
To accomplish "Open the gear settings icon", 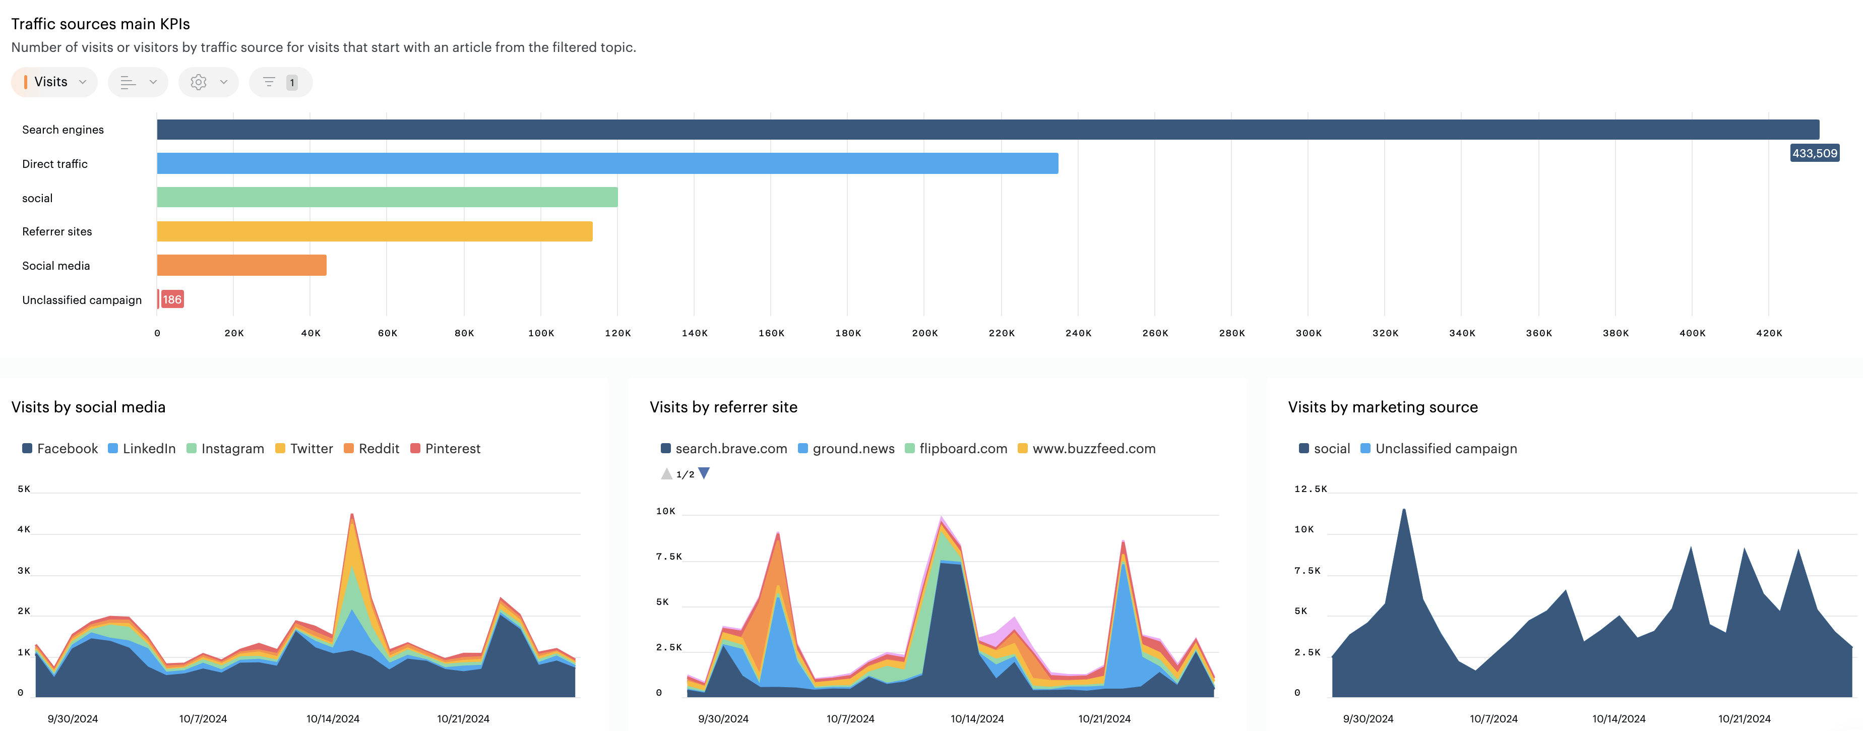I will click(x=198, y=83).
